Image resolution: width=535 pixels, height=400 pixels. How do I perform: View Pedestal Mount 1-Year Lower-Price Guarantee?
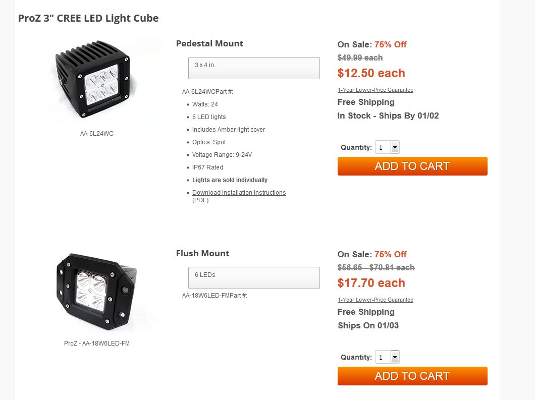[376, 90]
